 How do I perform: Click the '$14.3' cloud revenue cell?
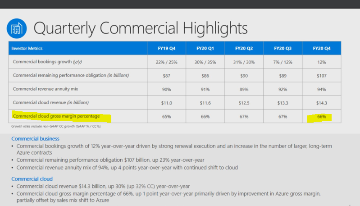pos(321,103)
